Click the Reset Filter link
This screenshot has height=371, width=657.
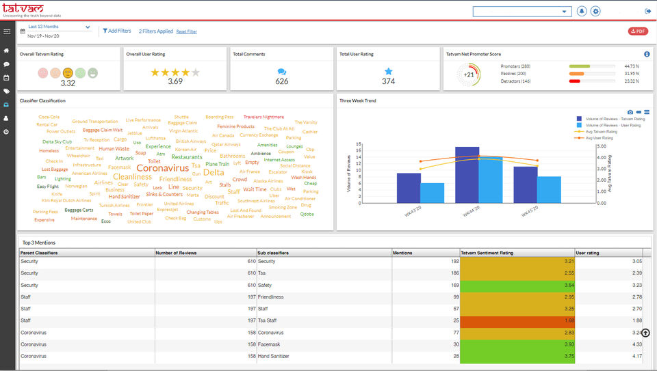pyautogui.click(x=186, y=32)
